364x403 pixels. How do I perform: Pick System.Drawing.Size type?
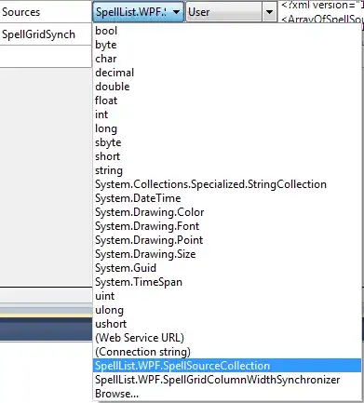227,254
